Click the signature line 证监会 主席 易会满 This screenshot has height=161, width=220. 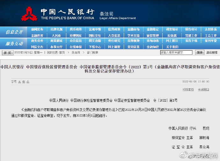(191, 147)
